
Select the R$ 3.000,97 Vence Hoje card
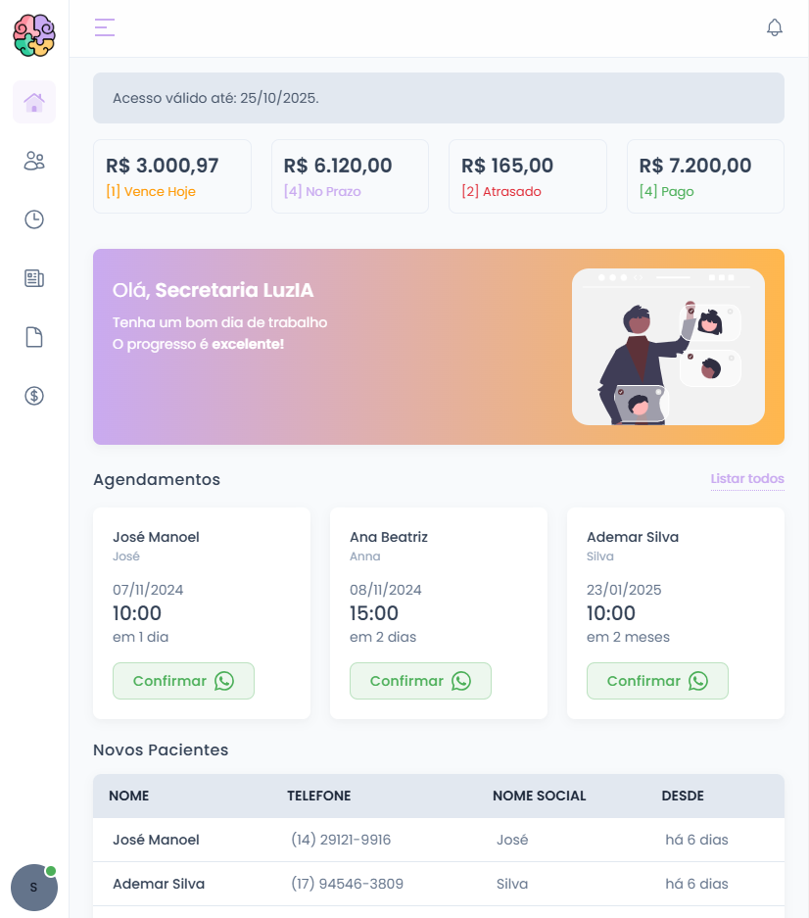(172, 176)
